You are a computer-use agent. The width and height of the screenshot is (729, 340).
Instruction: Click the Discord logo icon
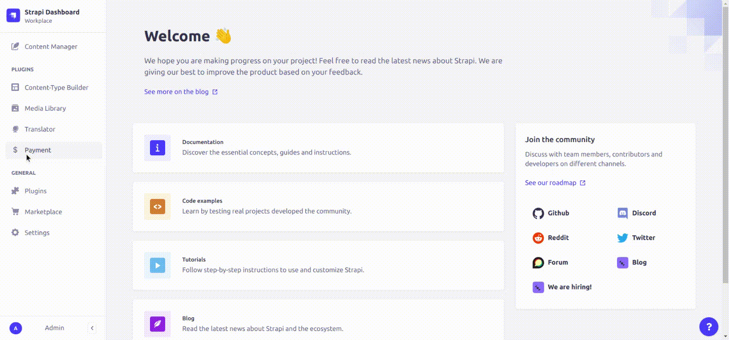(x=623, y=213)
